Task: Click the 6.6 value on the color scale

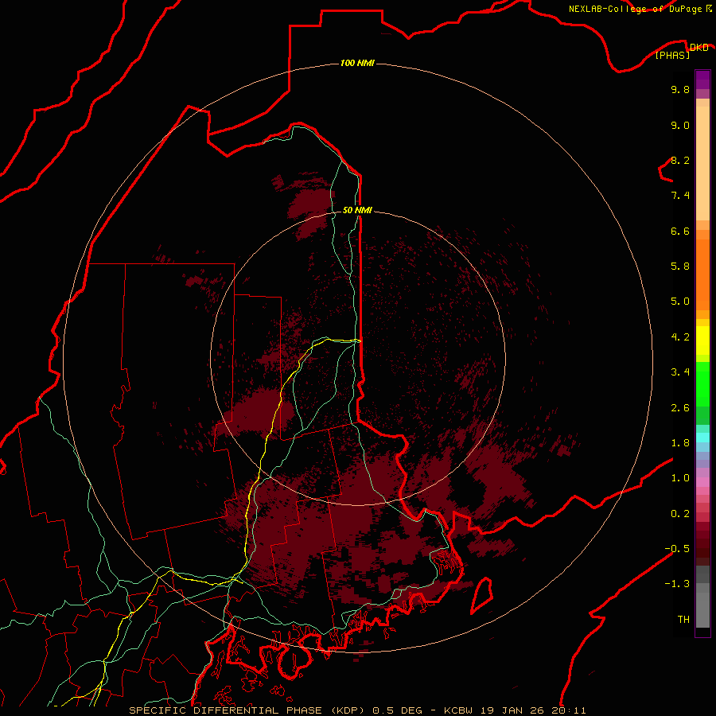Action: point(680,231)
